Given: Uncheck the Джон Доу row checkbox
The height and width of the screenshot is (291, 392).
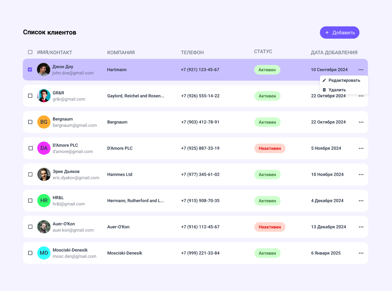Looking at the screenshot, I should pos(30,70).
